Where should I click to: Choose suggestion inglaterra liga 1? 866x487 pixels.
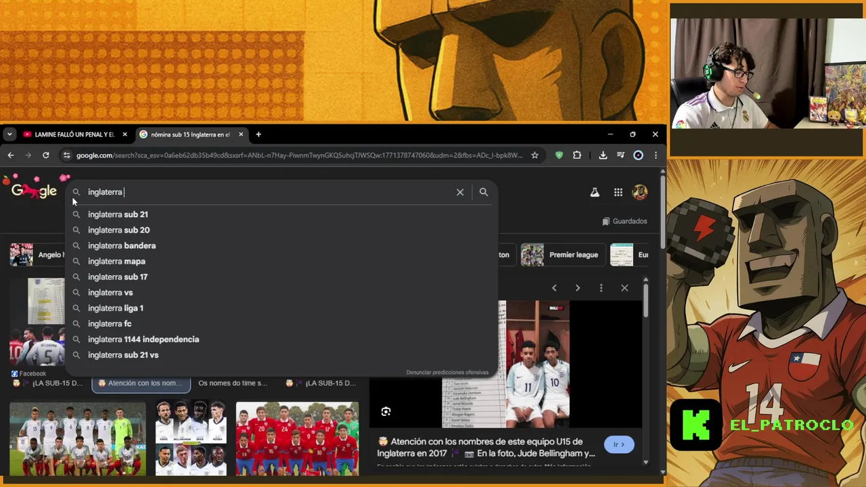coord(281,308)
